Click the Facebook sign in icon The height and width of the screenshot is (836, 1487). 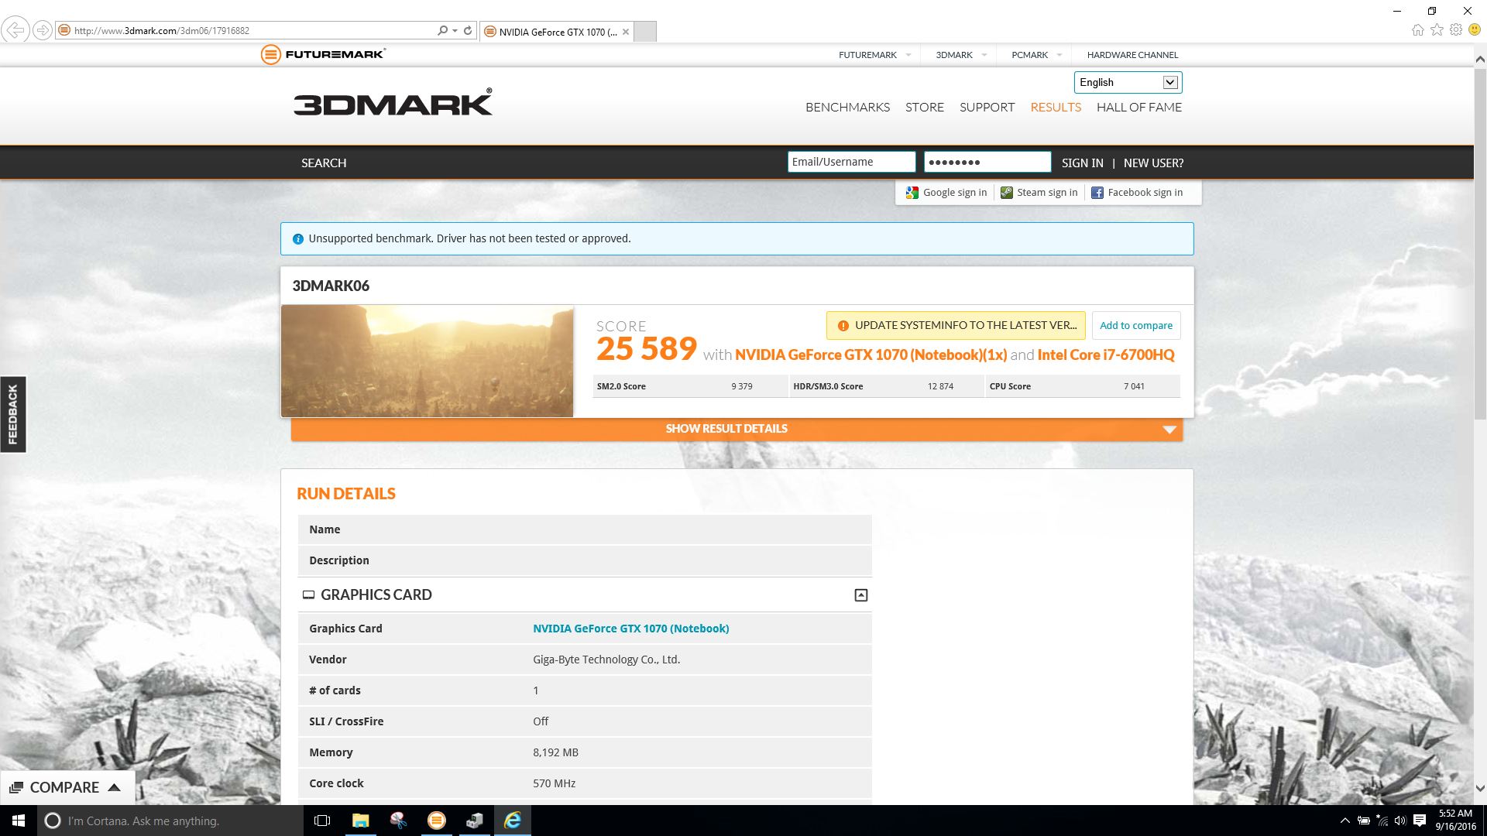tap(1097, 193)
